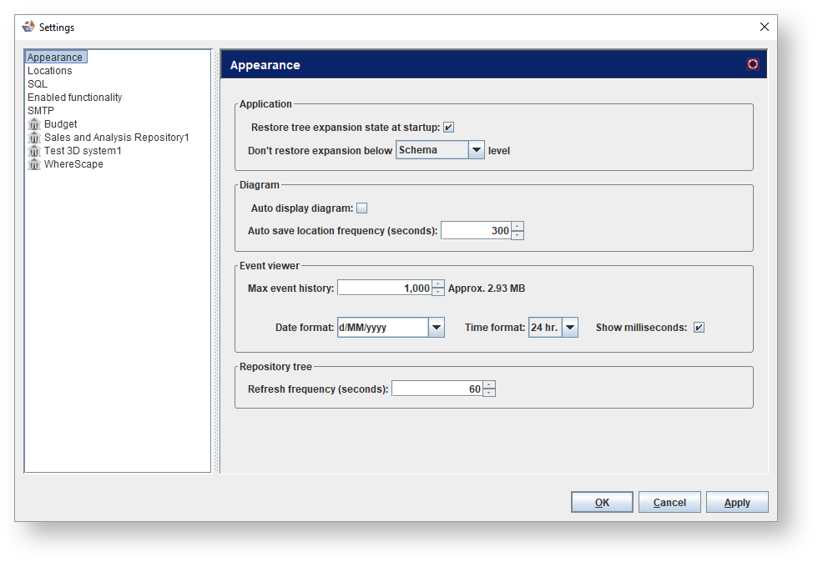Select SQL in the settings list

coord(38,84)
